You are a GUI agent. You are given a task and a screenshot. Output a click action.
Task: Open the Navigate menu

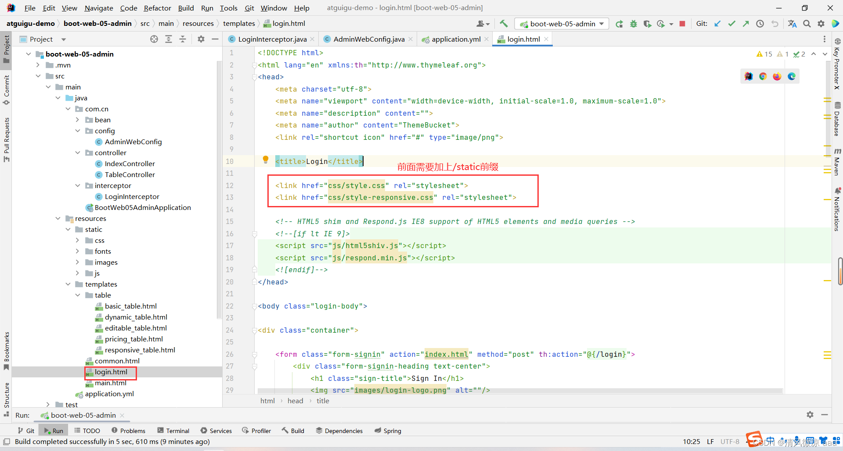coord(99,8)
